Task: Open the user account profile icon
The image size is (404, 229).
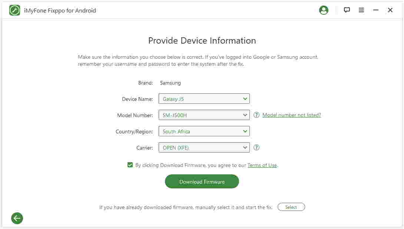Action: (x=324, y=10)
